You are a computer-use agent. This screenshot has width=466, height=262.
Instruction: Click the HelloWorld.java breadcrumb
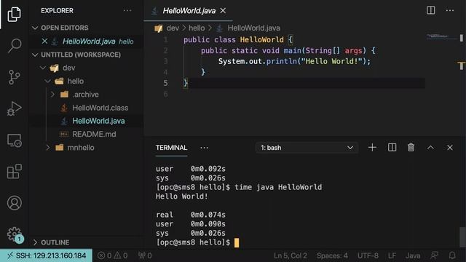pyautogui.click(x=253, y=28)
